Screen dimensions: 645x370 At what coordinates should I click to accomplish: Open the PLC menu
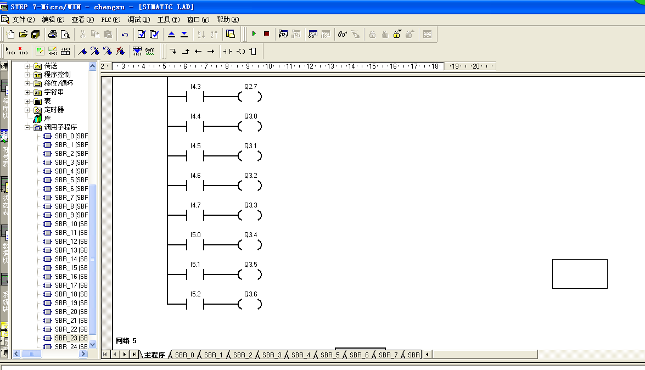[111, 20]
